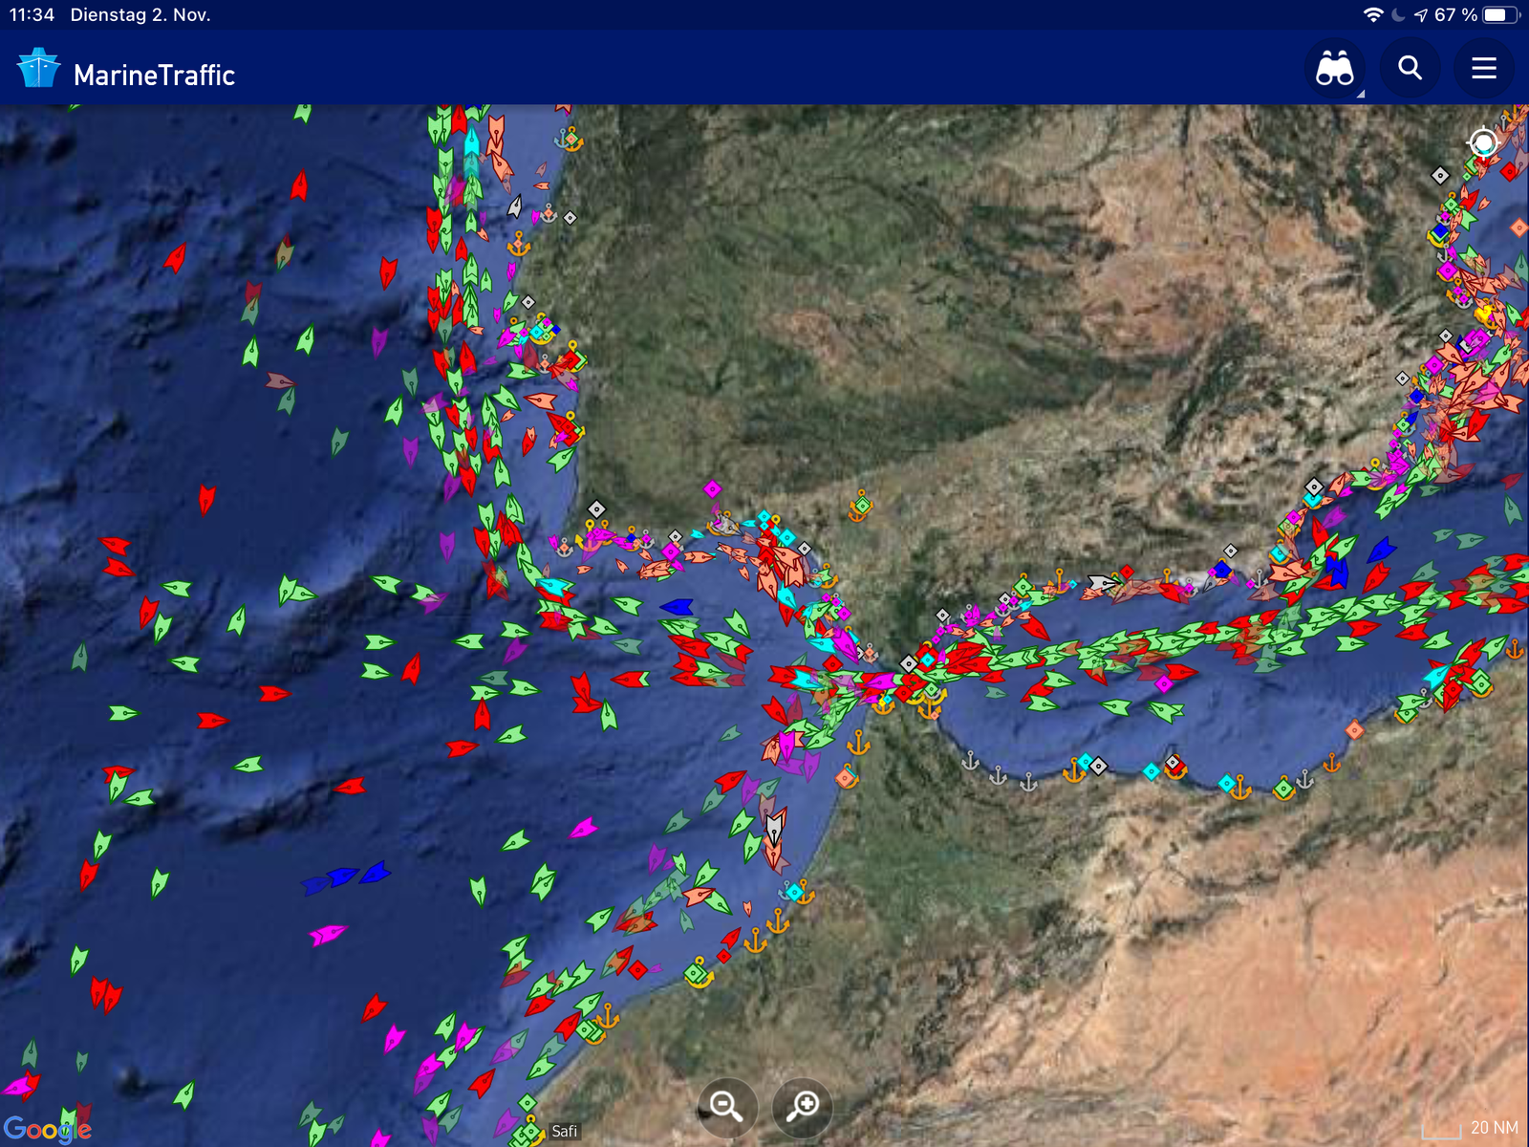Click the Google logo on map
Viewport: 1529px width, 1147px height.
47,1130
